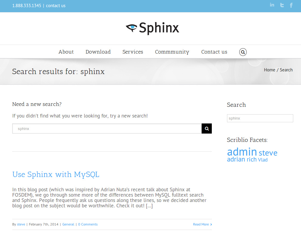This screenshot has width=301, height=235.
Task: Click the top bar contact us link
Action: 55,6
